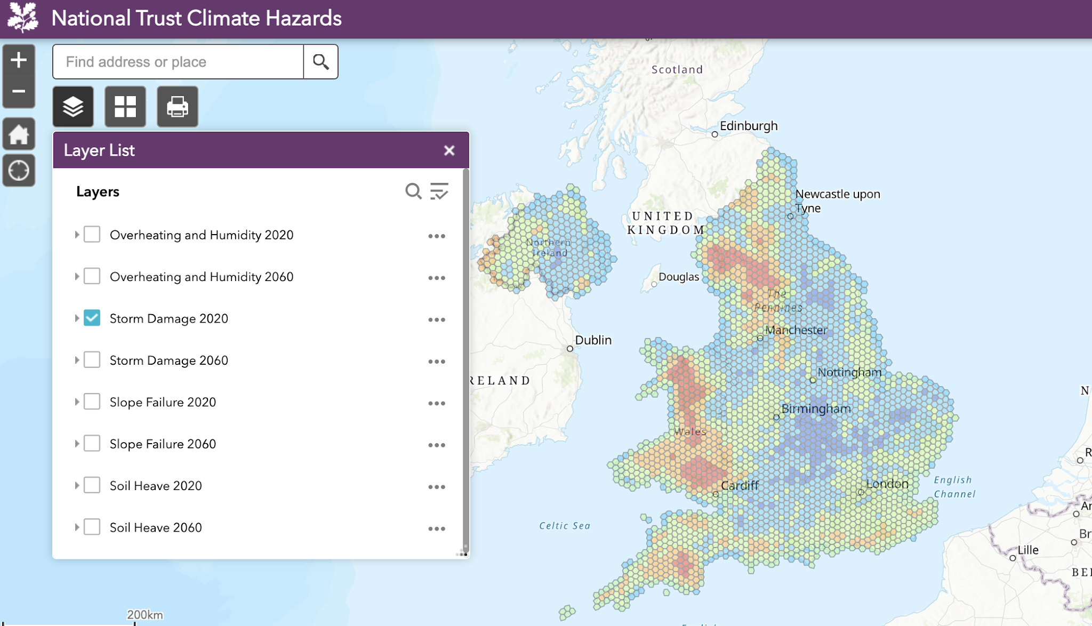Open the Layer List widget icon
Image resolution: width=1092 pixels, height=626 pixels.
73,106
